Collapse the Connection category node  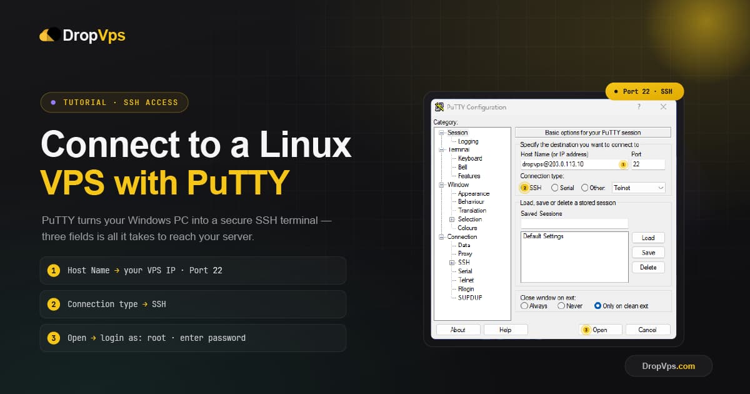coord(441,236)
